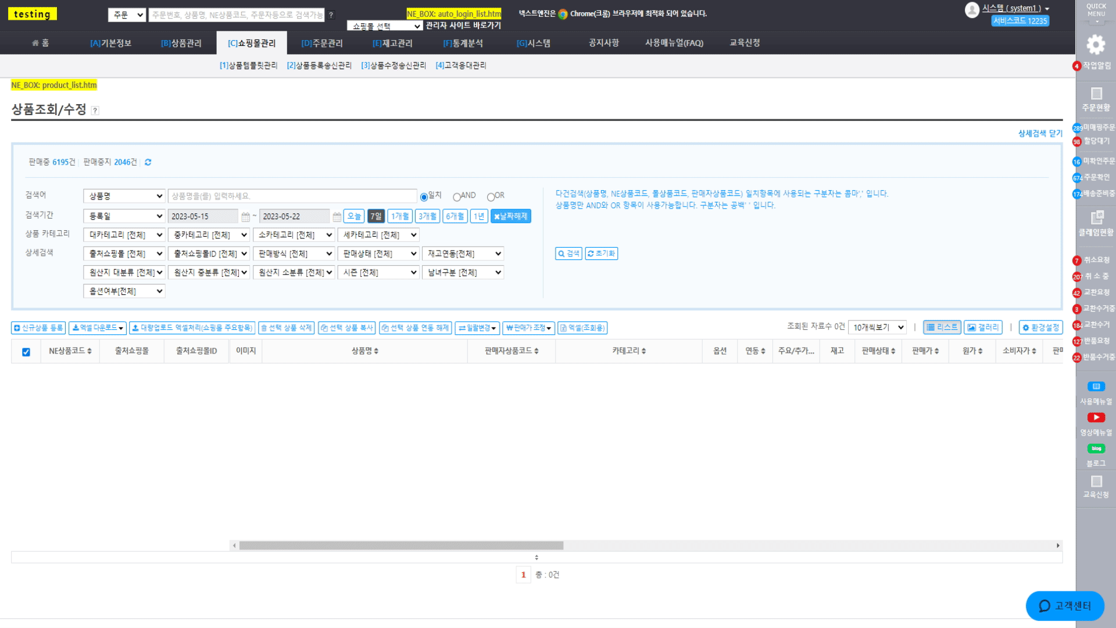The image size is (1116, 628).
Task: Click the 취소요청 badge in quick menu
Action: pos(1076,261)
